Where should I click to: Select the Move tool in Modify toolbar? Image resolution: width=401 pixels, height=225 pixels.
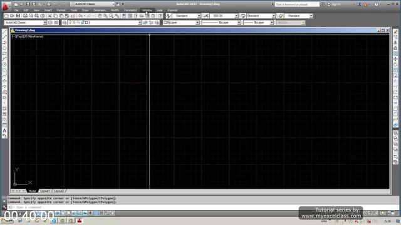[x=395, y=59]
